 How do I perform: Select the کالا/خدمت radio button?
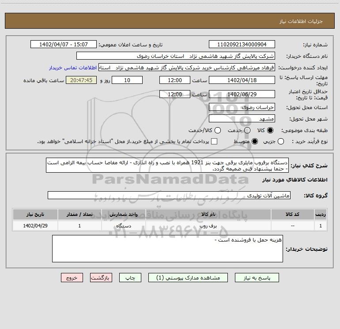[218, 130]
